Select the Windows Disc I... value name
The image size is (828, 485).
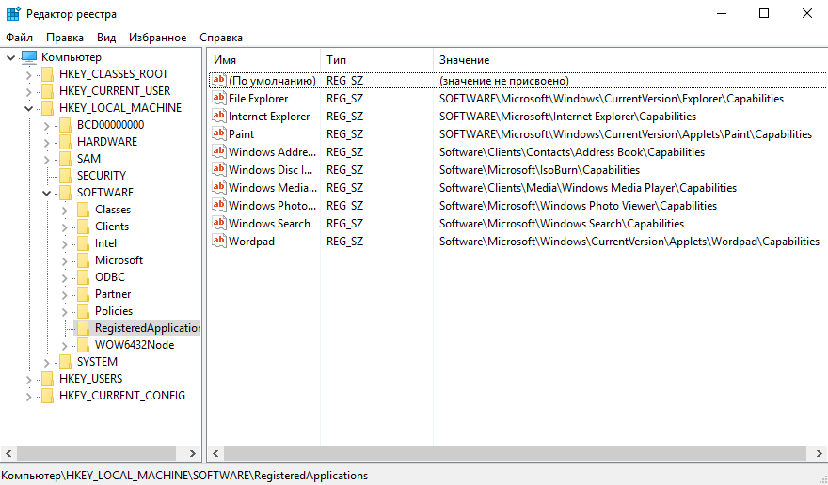pos(270,170)
